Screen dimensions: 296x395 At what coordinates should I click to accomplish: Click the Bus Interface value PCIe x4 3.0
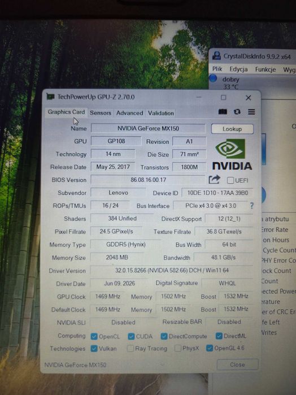pyautogui.click(x=211, y=206)
